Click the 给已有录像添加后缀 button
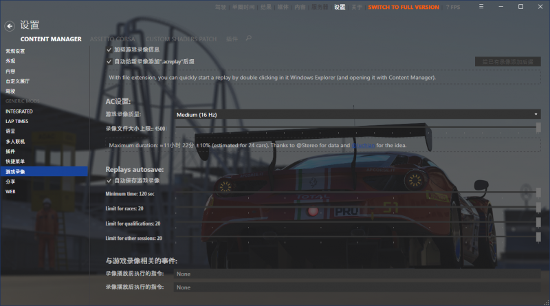550x306 pixels. (x=507, y=62)
